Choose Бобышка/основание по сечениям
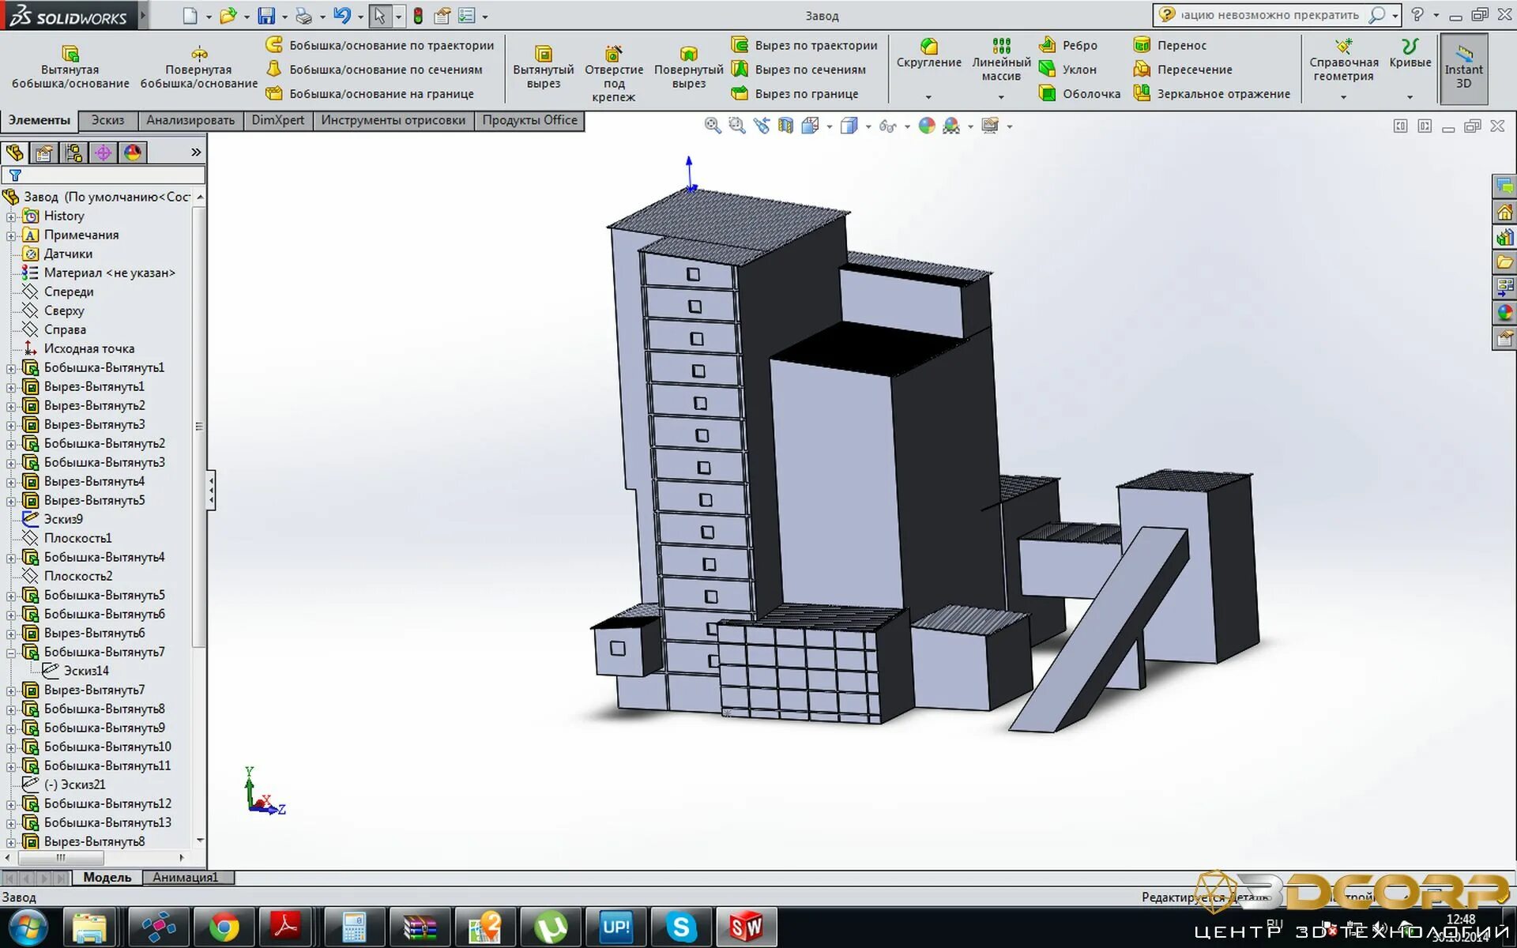Image resolution: width=1517 pixels, height=948 pixels. point(375,70)
